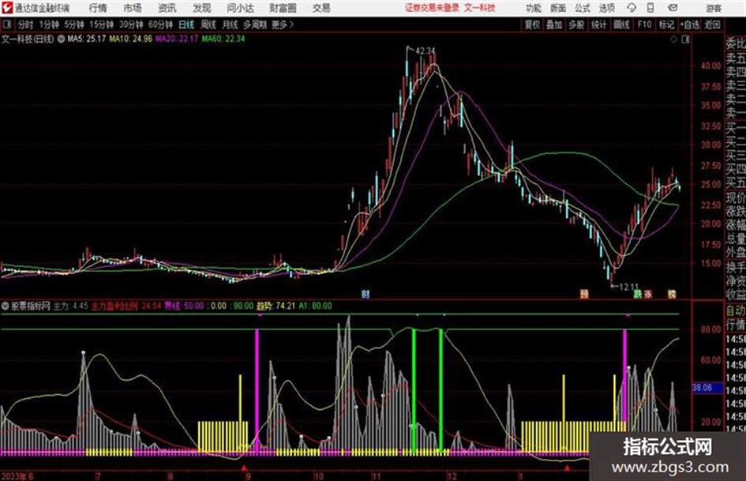Image resolution: width=746 pixels, height=481 pixels.
Task: Open the 交易 menu
Action: point(321,8)
